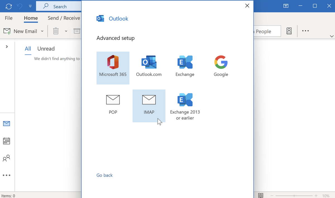Switch to the Send / Receive tab
The image size is (335, 198).
coord(64,18)
